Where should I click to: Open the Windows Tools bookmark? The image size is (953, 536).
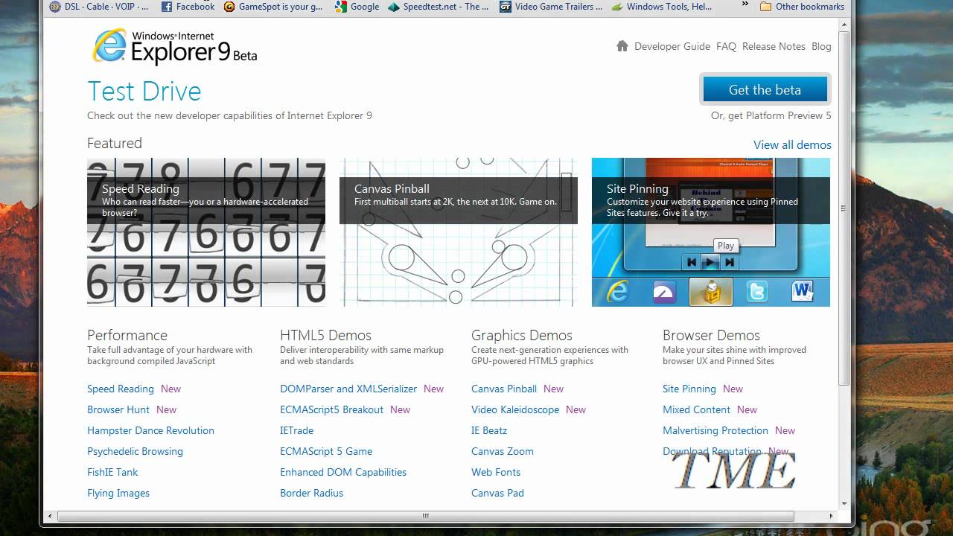(x=661, y=7)
